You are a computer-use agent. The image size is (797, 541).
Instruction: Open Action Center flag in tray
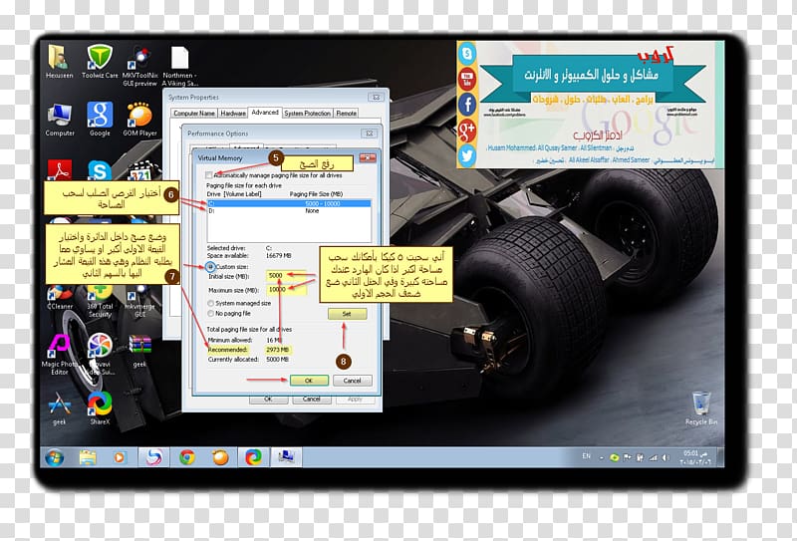628,457
